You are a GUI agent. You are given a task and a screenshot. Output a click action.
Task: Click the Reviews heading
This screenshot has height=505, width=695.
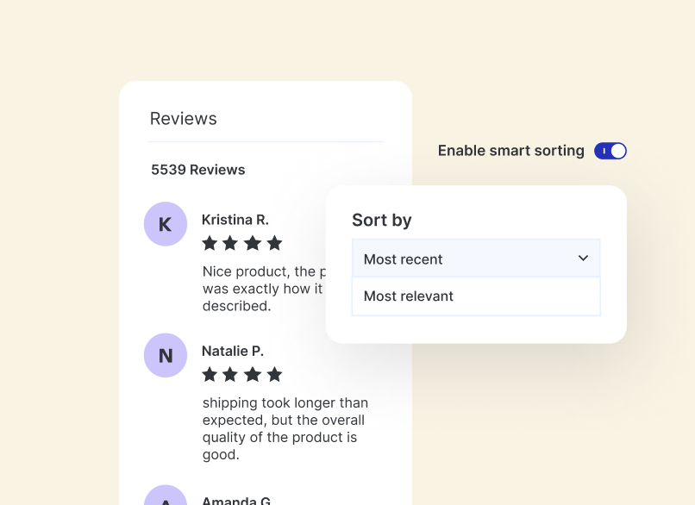point(184,119)
